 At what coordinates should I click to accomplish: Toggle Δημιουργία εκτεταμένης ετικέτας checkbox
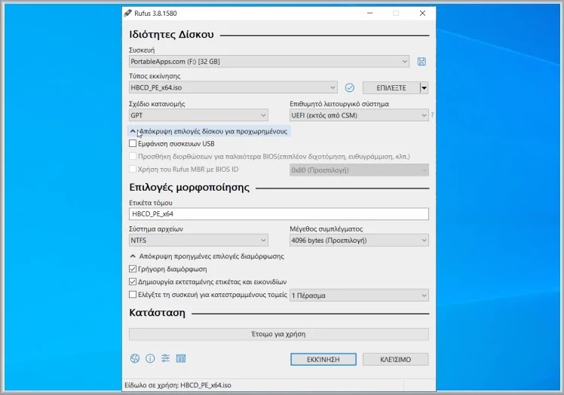tap(133, 282)
